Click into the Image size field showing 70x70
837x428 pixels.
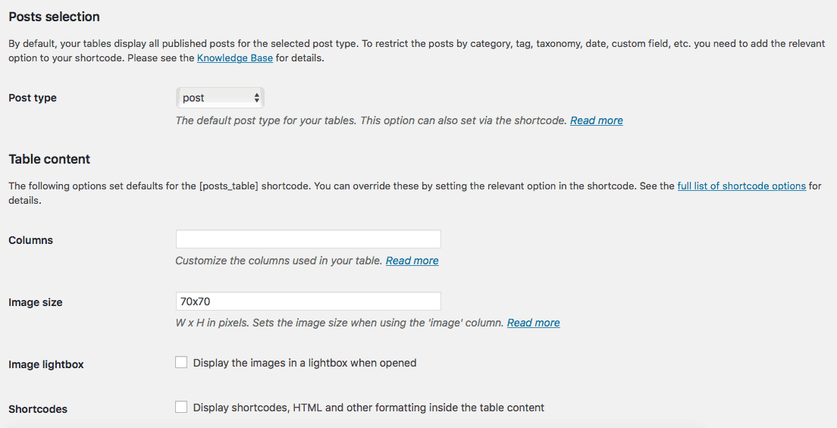(x=308, y=301)
